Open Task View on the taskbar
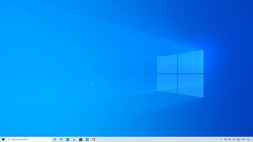 (61, 139)
